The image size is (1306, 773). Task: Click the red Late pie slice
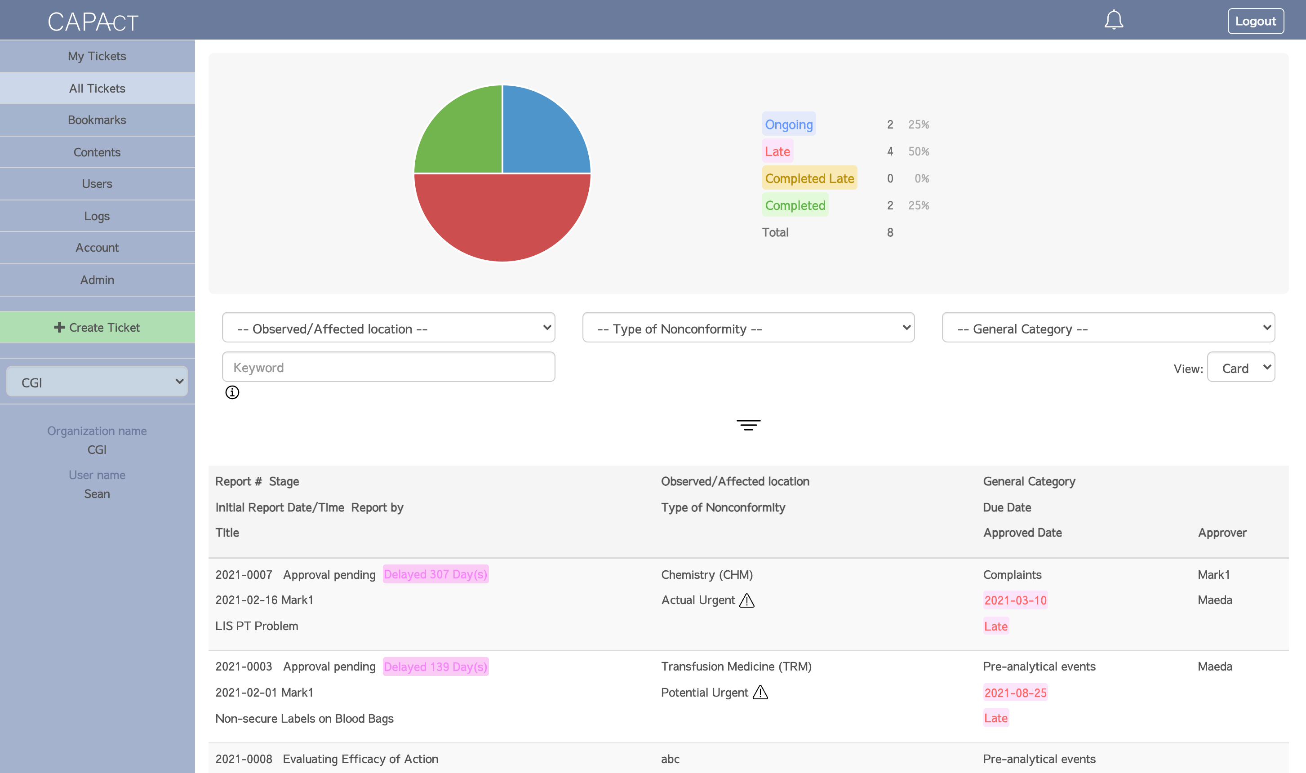point(502,219)
